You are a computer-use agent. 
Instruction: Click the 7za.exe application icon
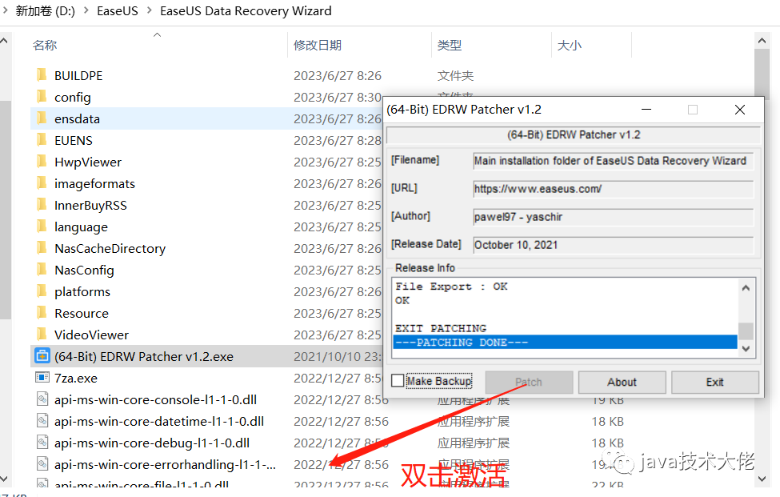click(x=42, y=378)
